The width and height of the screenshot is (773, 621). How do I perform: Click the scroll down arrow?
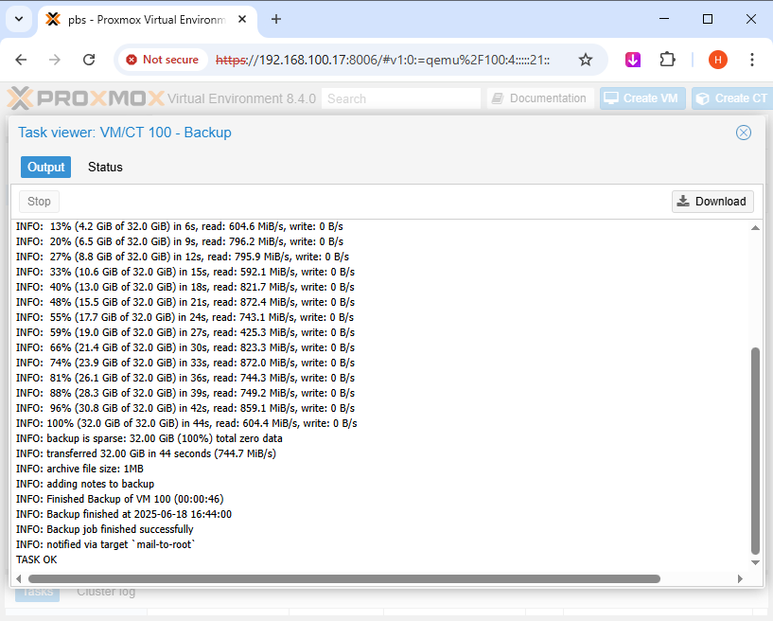(755, 562)
